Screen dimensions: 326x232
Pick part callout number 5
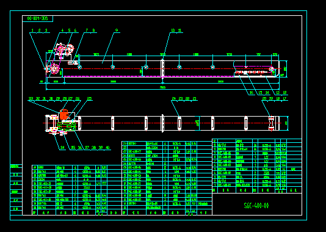point(69,31)
